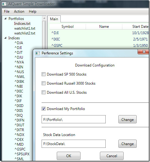Select watchlist1.txt in Portfolios
150x162 pixels.
25,28
